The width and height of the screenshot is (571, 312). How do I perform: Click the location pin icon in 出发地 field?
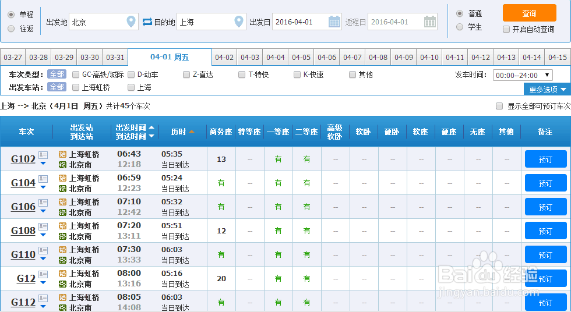tap(131, 22)
